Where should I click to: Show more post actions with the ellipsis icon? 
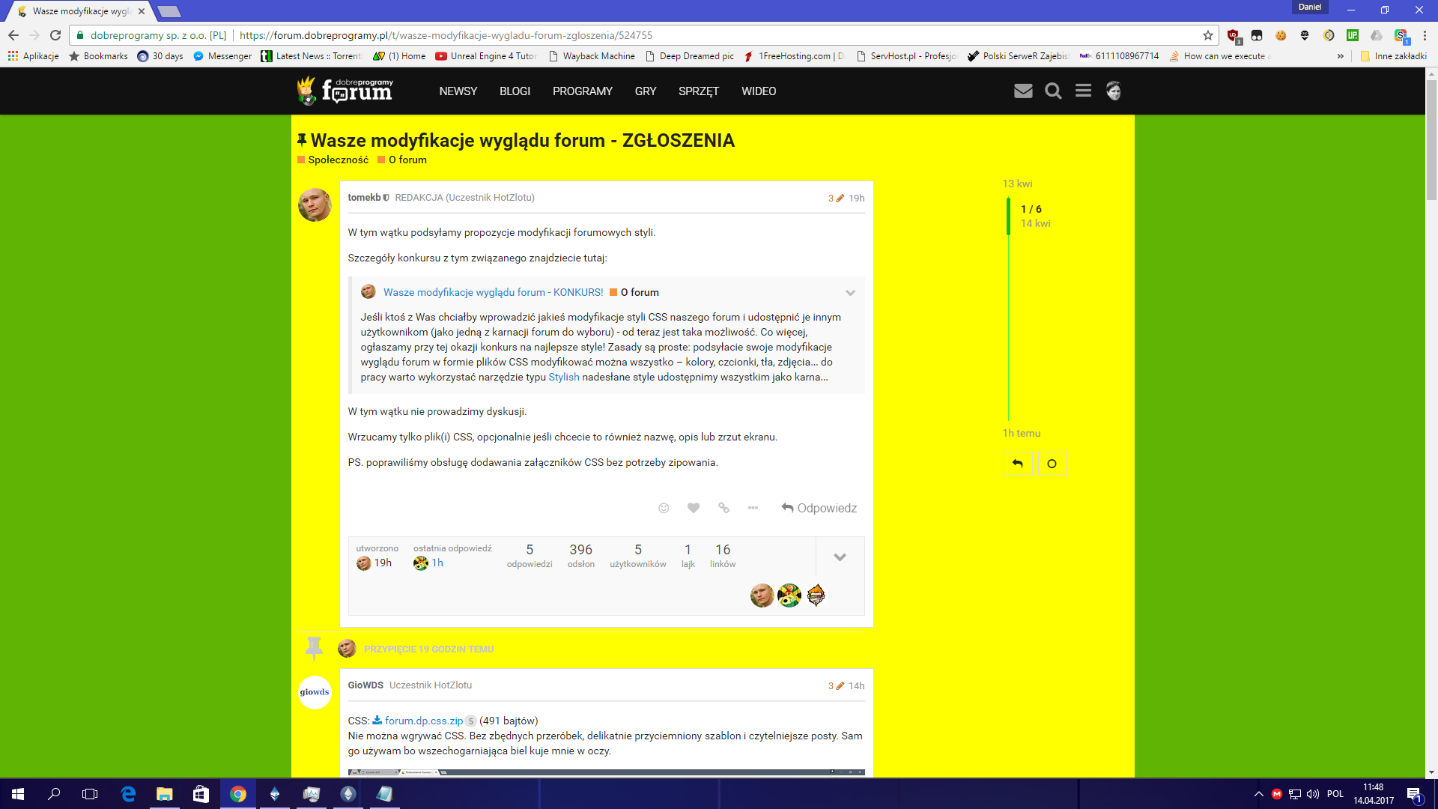tap(753, 508)
